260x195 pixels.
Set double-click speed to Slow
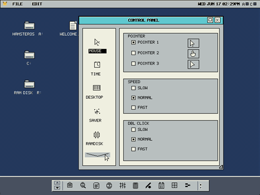(x=133, y=130)
